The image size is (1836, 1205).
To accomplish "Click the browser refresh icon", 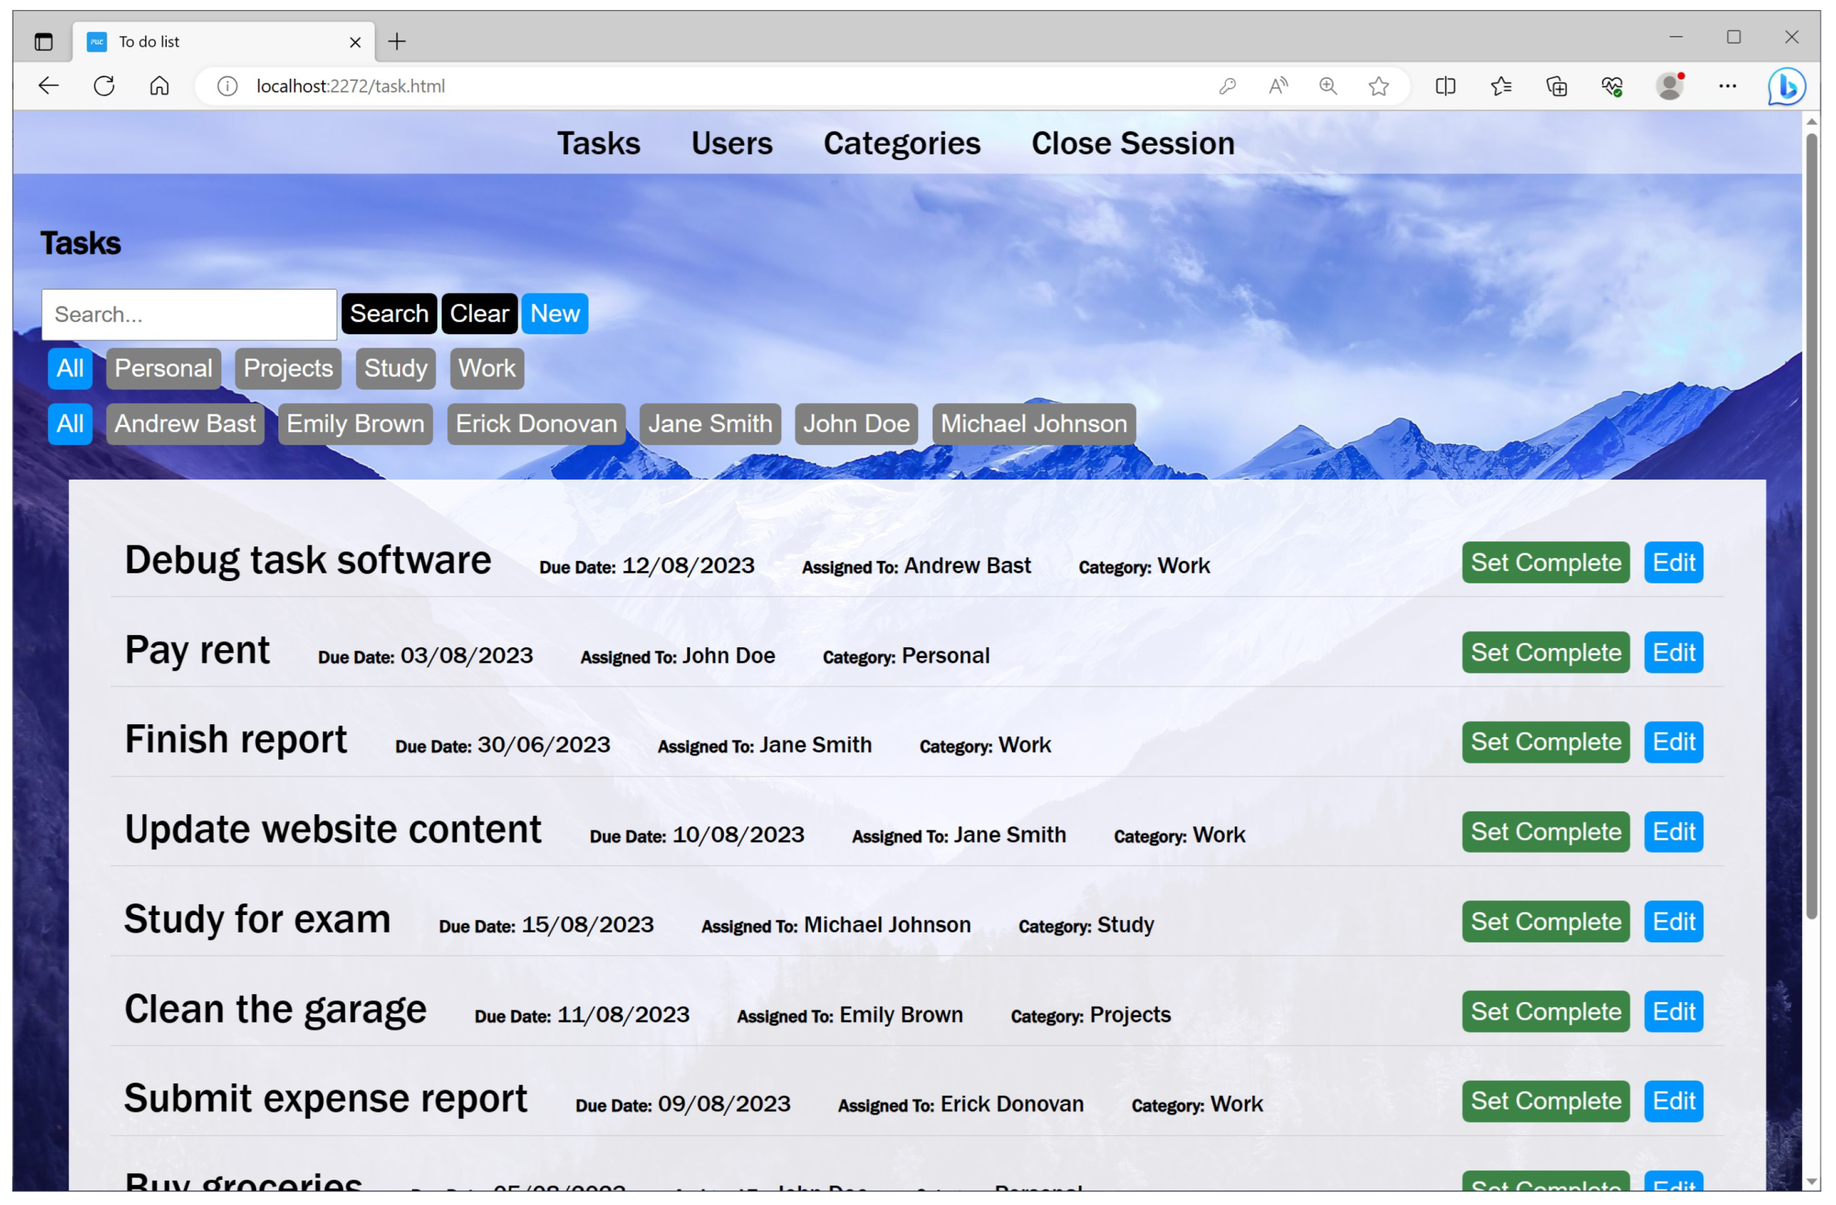I will pos(104,86).
